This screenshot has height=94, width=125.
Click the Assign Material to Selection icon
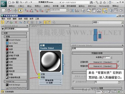(x=11, y=22)
